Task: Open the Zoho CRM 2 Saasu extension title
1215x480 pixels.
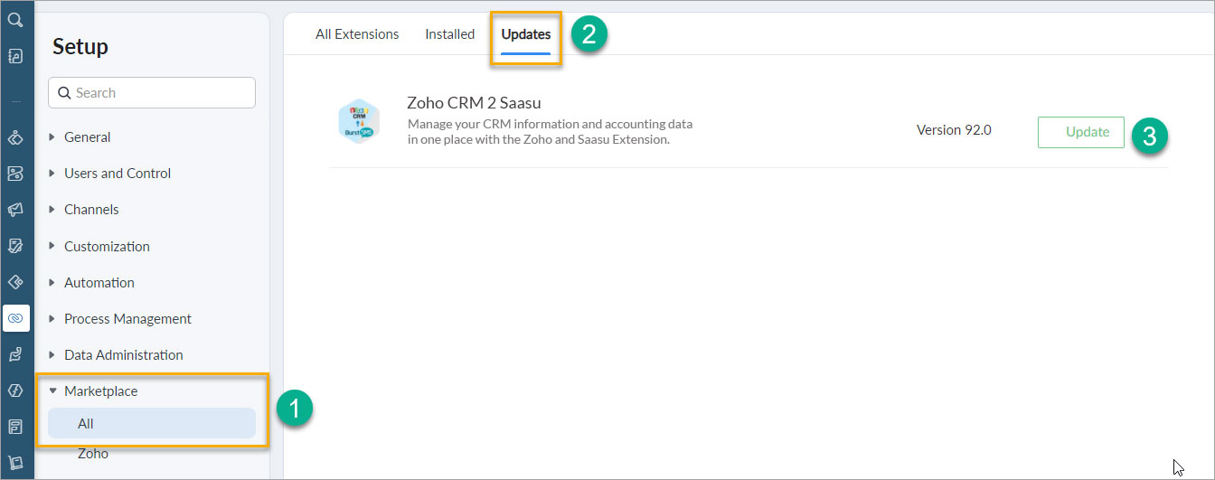Action: pyautogui.click(x=474, y=102)
